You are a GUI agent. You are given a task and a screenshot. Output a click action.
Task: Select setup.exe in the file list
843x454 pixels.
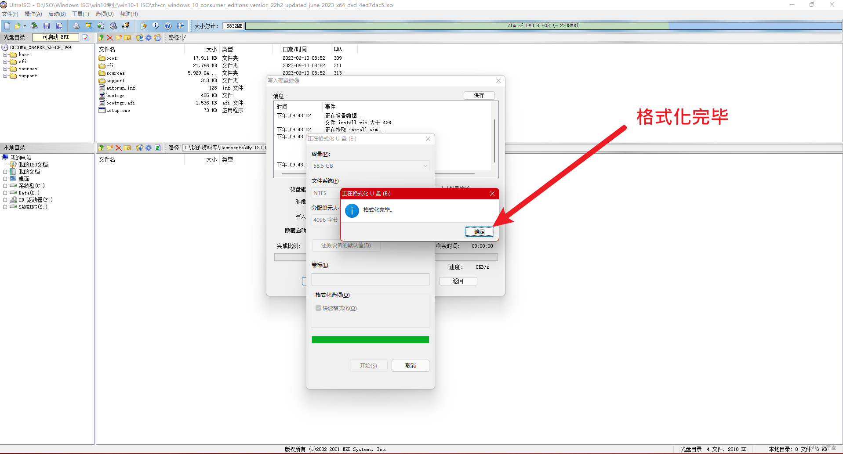(x=118, y=111)
